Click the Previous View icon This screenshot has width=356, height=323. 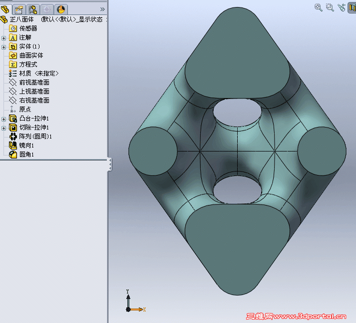tap(341, 7)
